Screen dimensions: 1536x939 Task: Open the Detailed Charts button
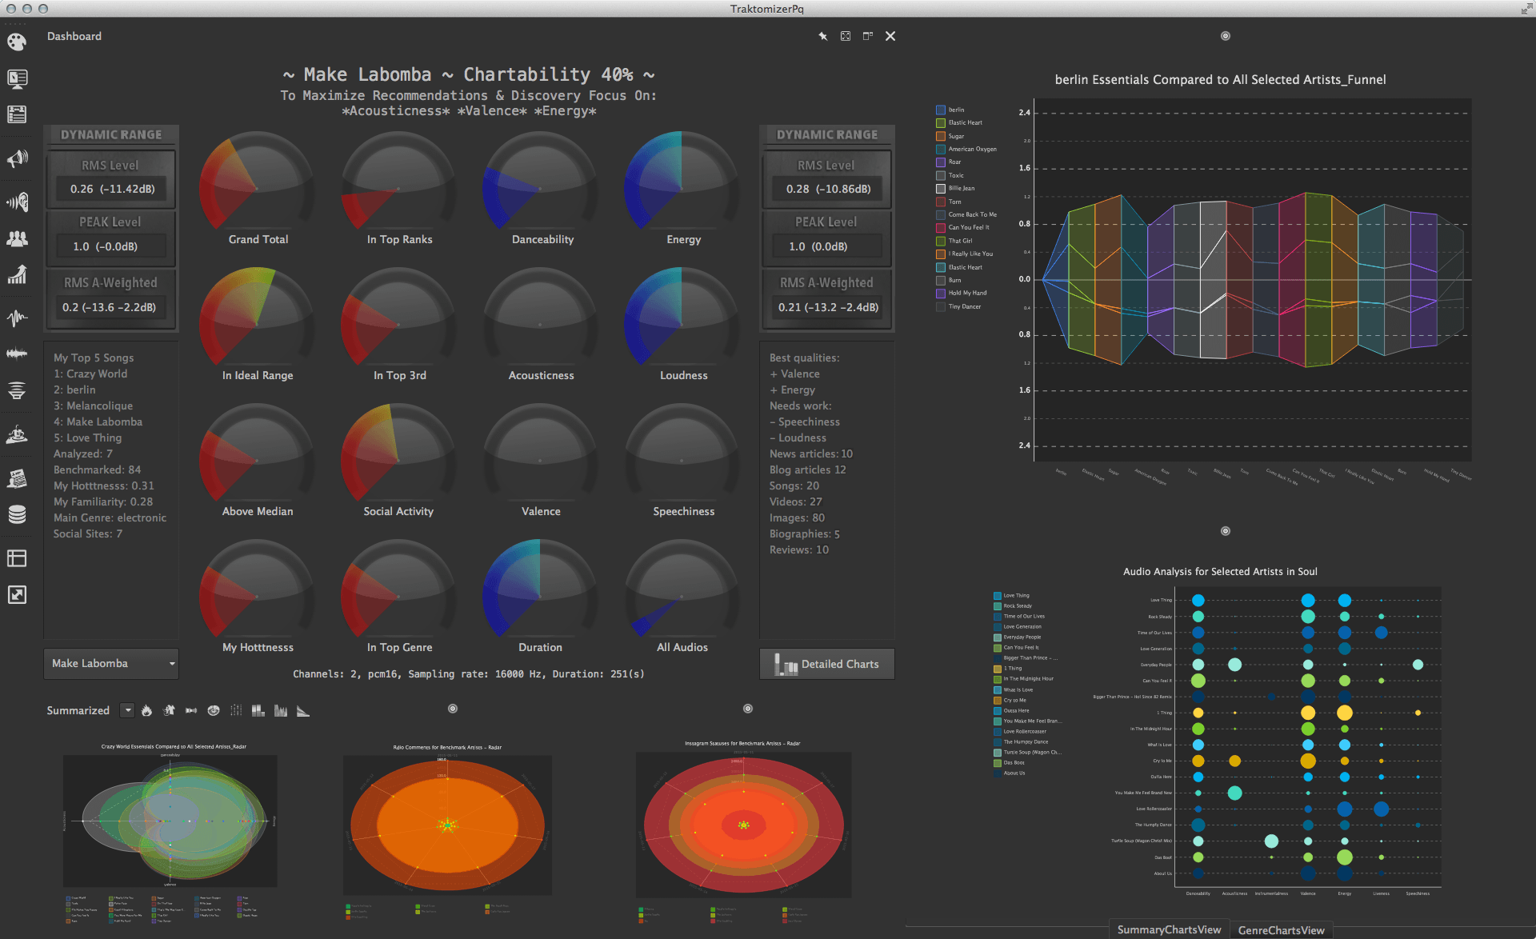click(x=826, y=664)
